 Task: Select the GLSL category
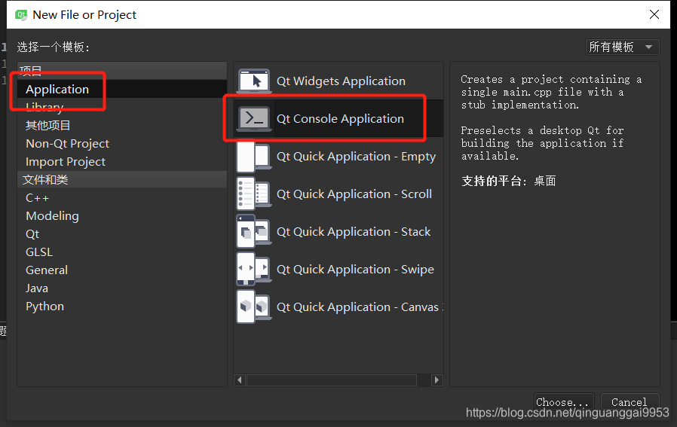coord(122,252)
